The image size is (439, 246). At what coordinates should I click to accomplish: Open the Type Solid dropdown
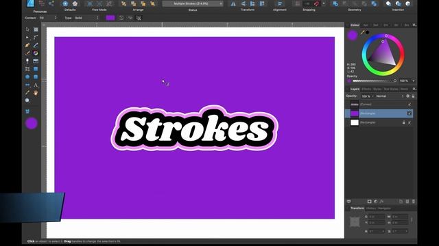click(86, 18)
